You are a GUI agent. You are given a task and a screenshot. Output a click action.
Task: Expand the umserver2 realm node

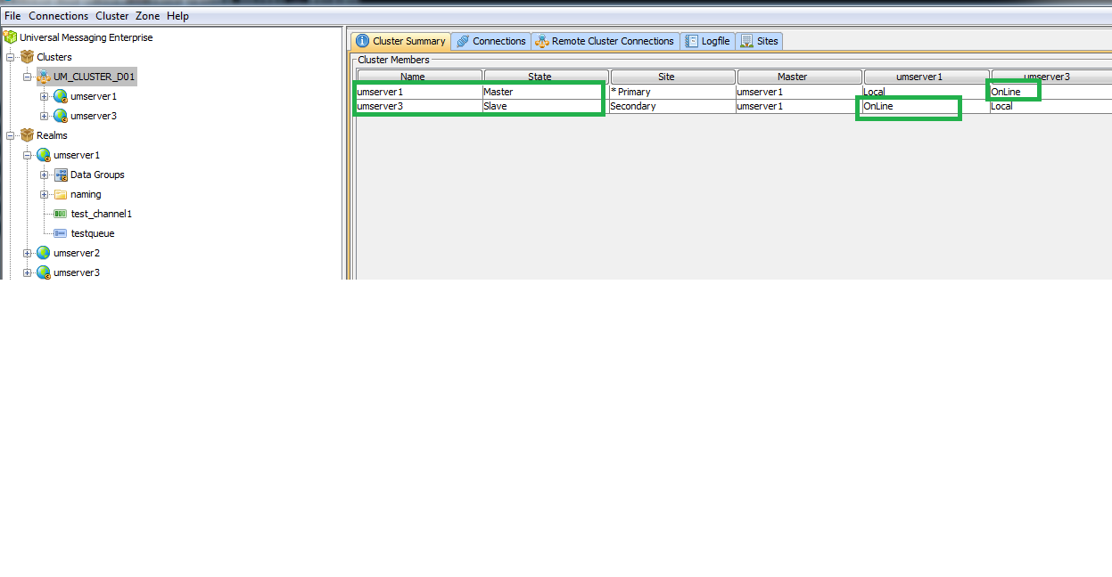[x=28, y=253]
